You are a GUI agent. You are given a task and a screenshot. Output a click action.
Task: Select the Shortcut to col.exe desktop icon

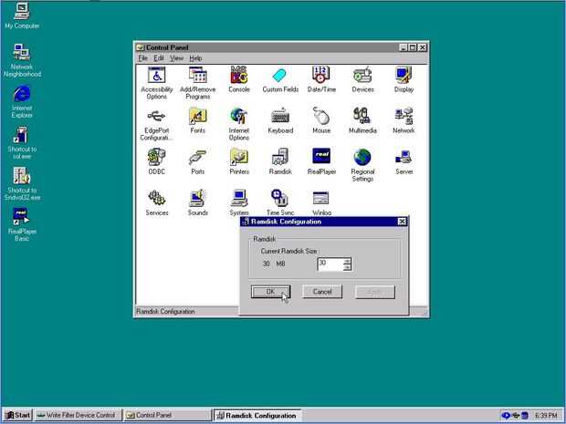22,142
